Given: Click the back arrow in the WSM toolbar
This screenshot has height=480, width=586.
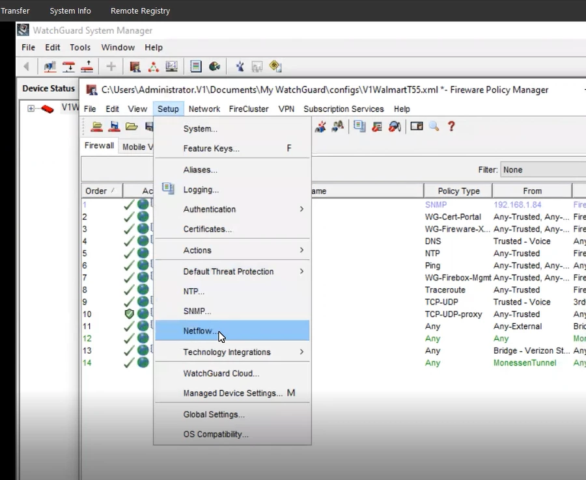Looking at the screenshot, I should click(x=26, y=66).
